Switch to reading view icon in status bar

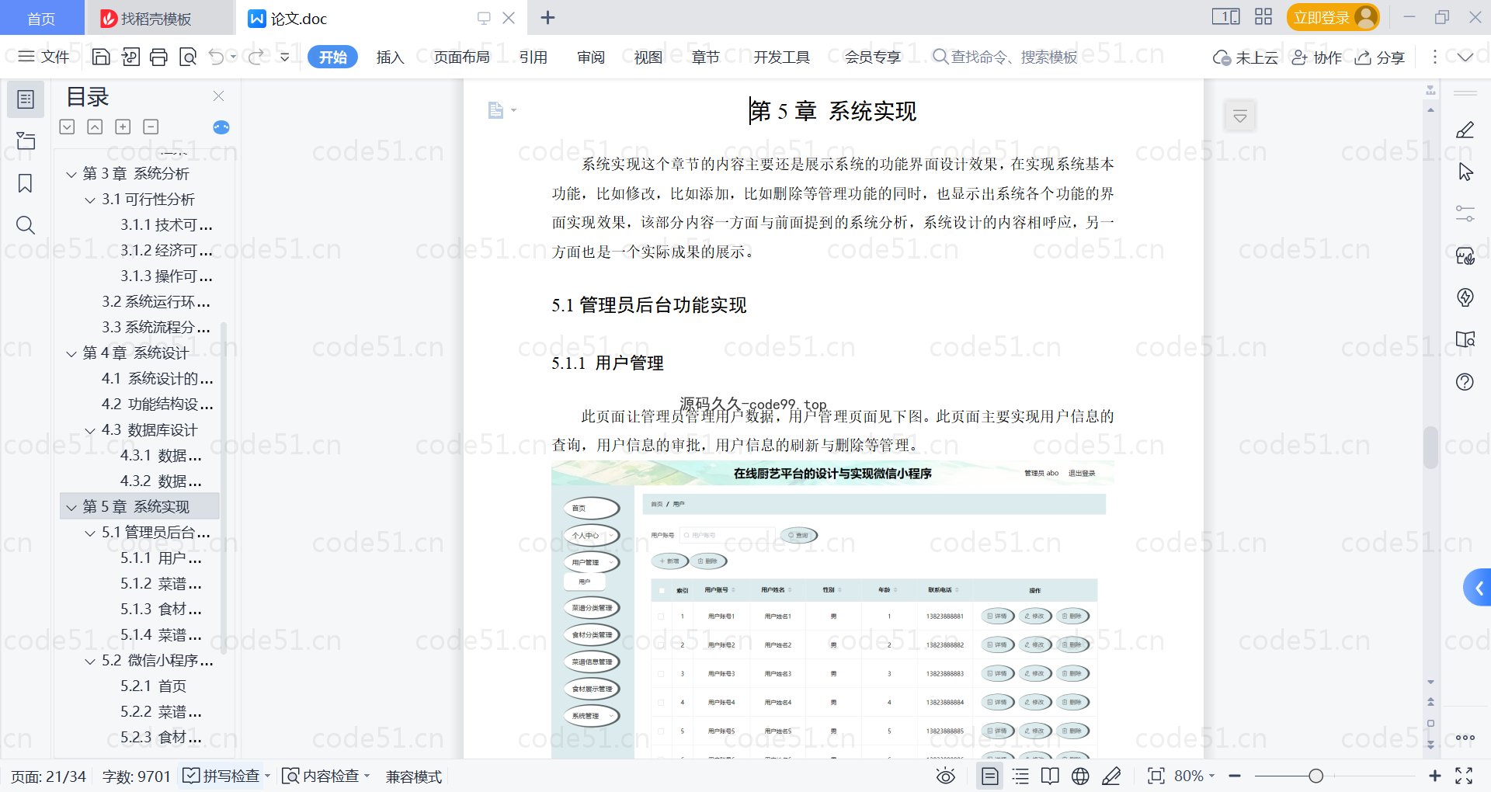click(1050, 776)
